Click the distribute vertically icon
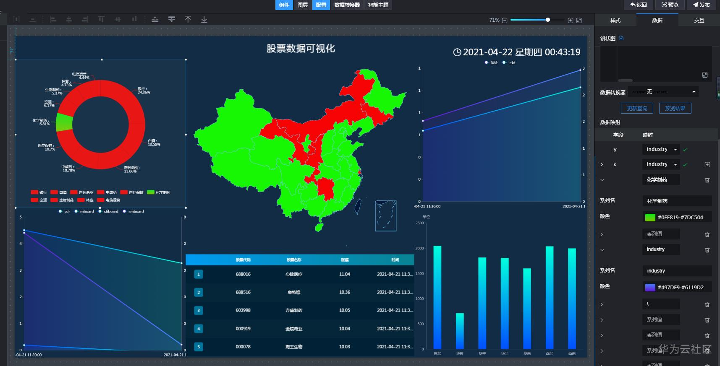 (33, 19)
